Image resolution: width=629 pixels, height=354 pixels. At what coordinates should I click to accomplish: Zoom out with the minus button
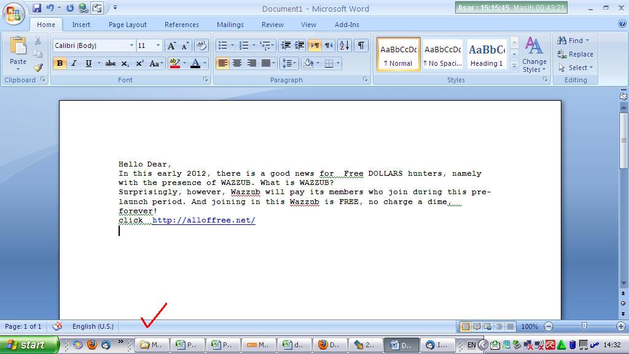coord(549,327)
